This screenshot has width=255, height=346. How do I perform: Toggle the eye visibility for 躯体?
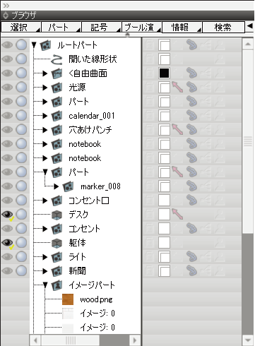[x=8, y=243]
